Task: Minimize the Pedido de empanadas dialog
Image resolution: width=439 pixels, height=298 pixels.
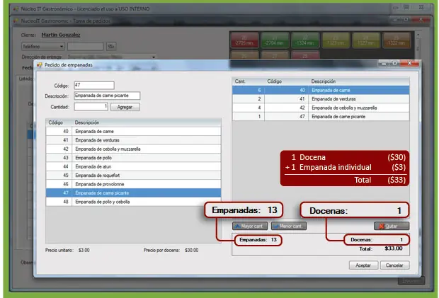Action: (384, 64)
